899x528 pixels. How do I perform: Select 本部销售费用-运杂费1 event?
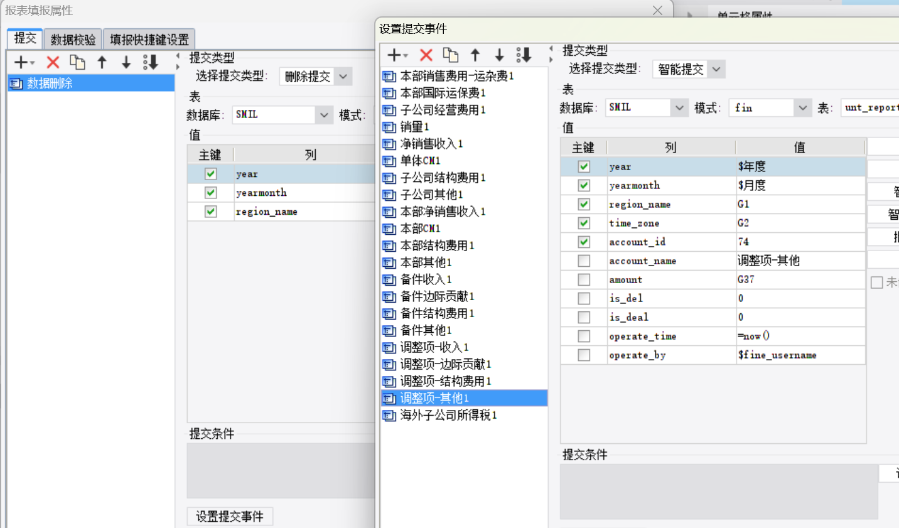[464, 76]
